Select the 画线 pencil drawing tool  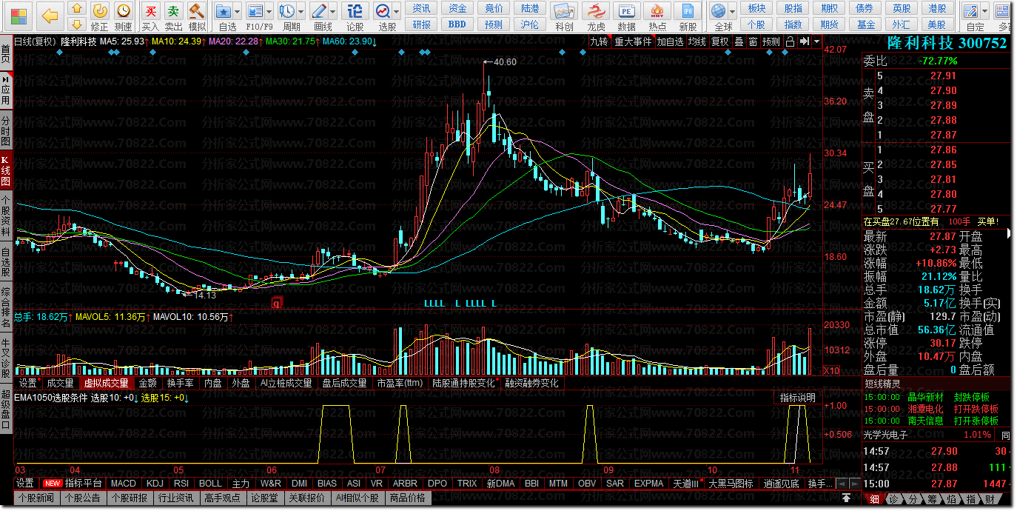click(x=319, y=11)
